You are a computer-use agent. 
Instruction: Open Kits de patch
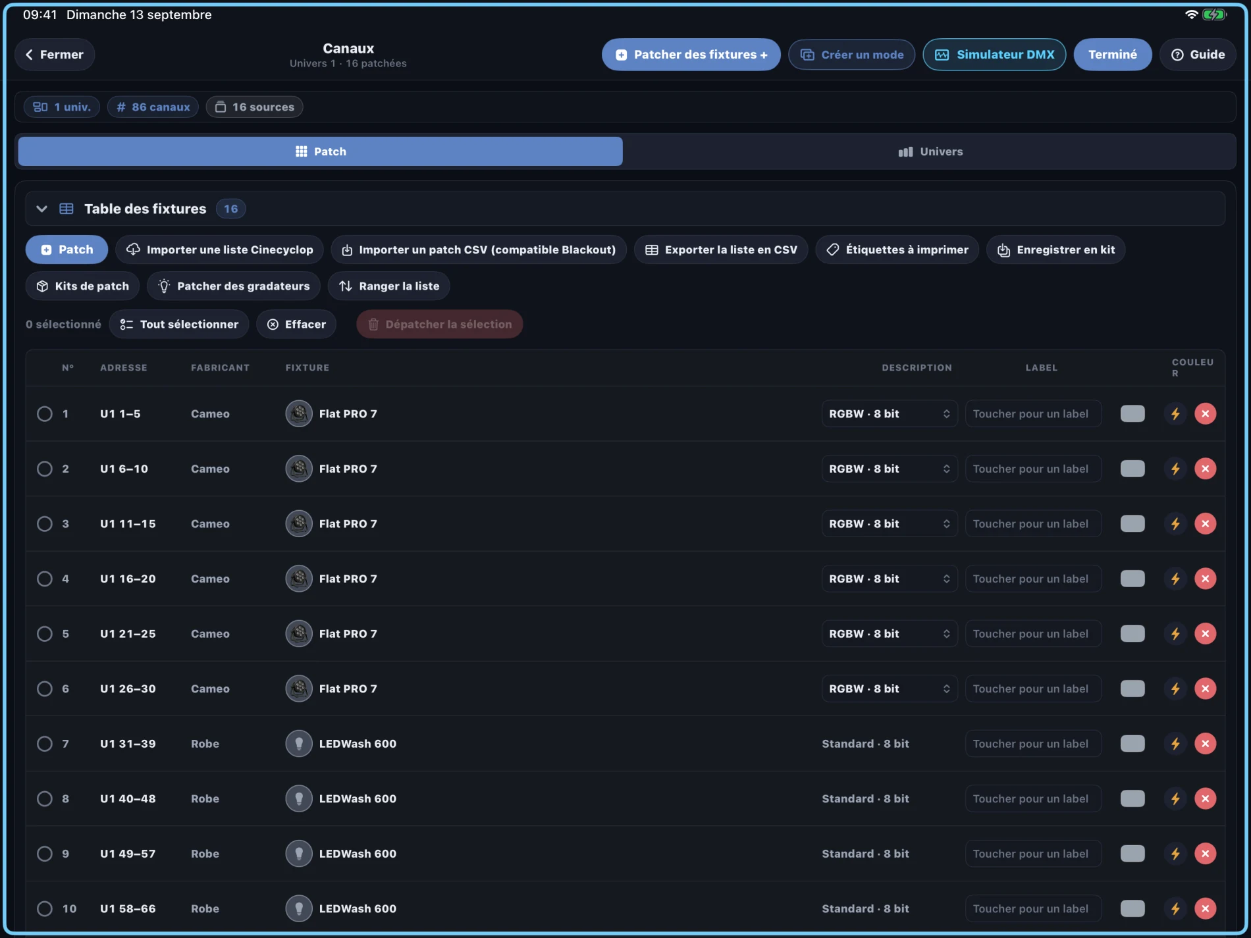(82, 286)
